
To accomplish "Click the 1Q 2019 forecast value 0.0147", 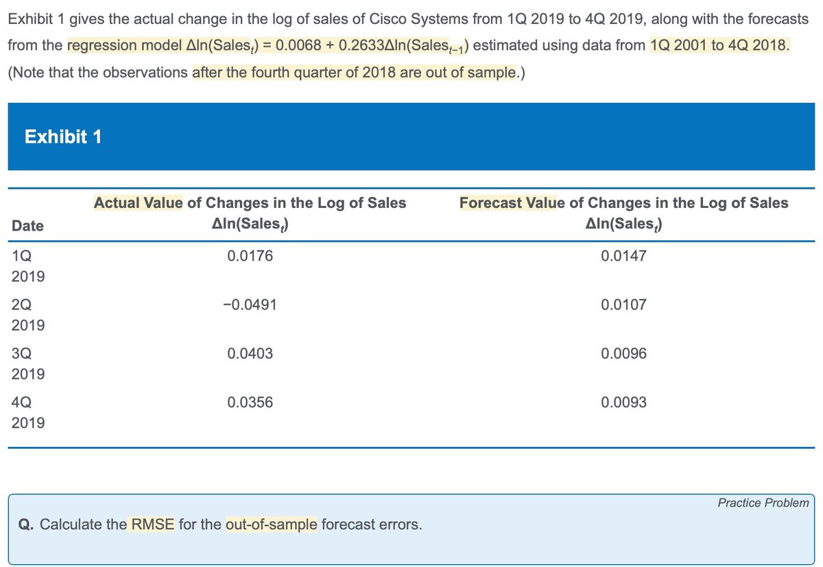I will point(623,257).
